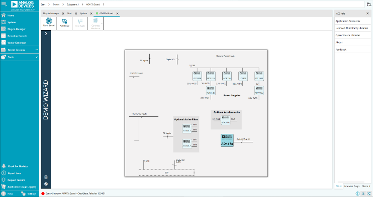This screenshot has height=197, width=373.
Task: Open Licensed Third Party Libraries
Action: point(352,28)
